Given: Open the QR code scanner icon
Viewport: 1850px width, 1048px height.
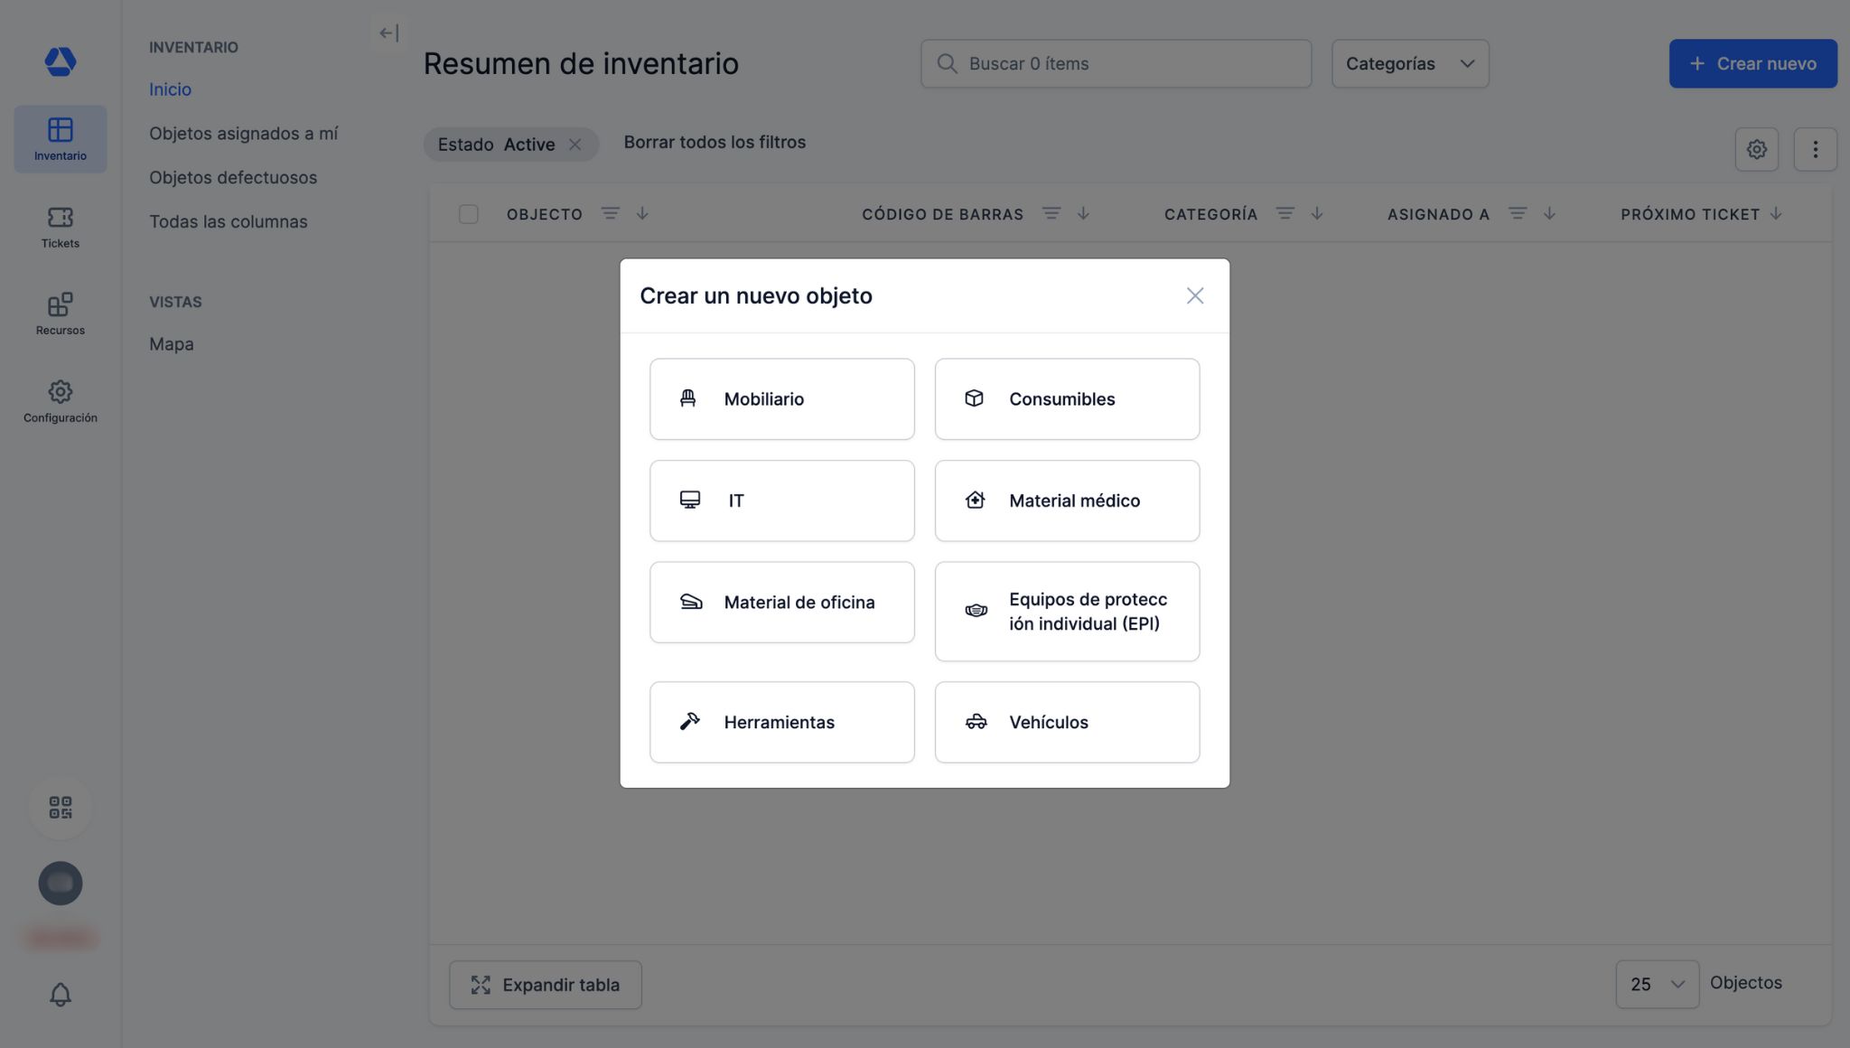Looking at the screenshot, I should (x=61, y=807).
